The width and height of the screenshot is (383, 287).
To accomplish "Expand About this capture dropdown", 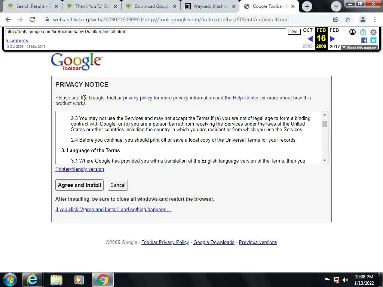I will [x=359, y=47].
